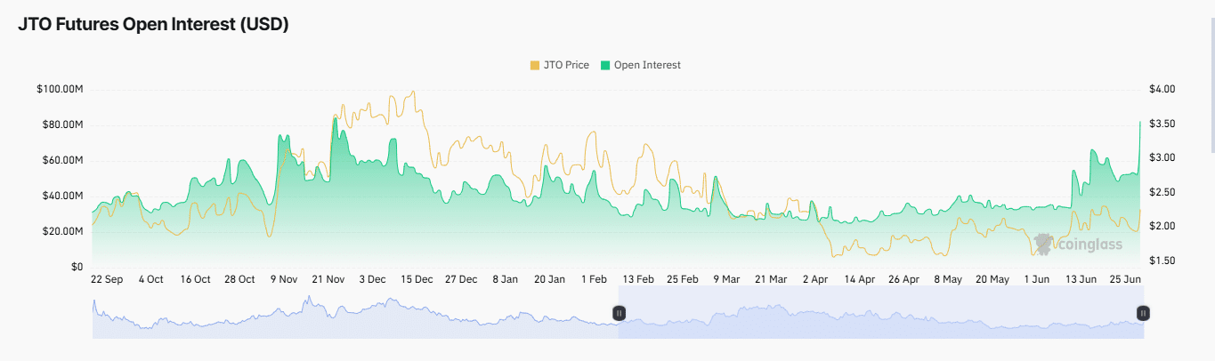Click the $2.00 price axis label

pyautogui.click(x=1163, y=226)
